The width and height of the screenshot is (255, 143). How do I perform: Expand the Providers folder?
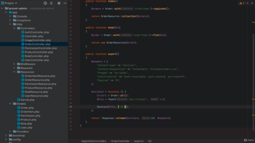[10, 131]
